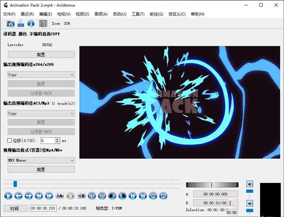Click the current time input field

43,208
